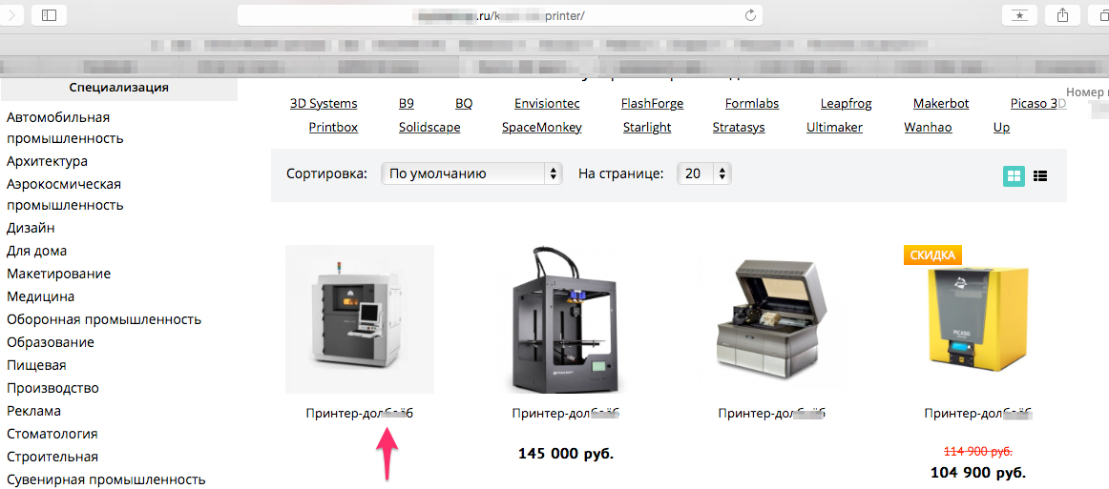Select Строительная in the sidebar
Screen dimensions: 1109x489
click(x=52, y=457)
